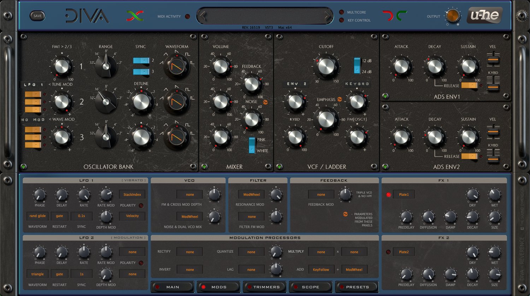
Task: Adjust ADS ENV1 VEL slider
Action: [493, 60]
